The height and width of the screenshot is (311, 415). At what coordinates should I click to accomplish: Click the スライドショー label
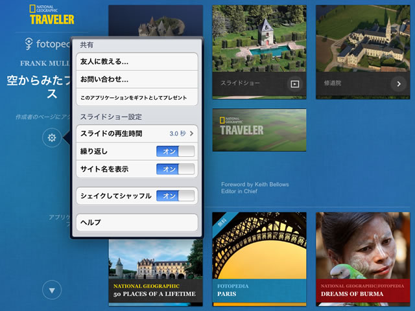click(240, 83)
